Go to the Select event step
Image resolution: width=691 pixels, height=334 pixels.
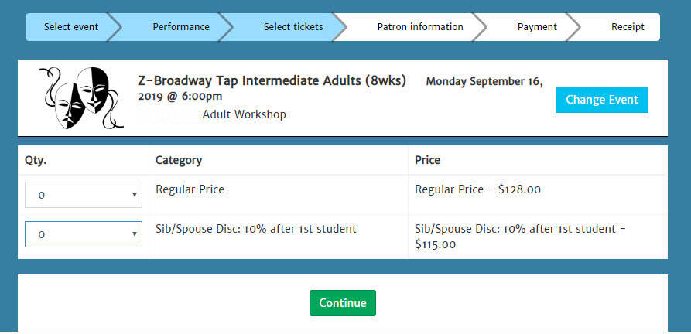tap(71, 27)
